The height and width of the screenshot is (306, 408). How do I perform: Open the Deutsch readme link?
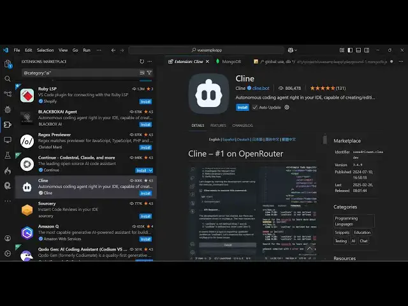(243, 140)
